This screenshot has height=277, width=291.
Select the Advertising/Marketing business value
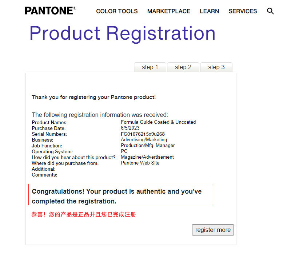144,139
